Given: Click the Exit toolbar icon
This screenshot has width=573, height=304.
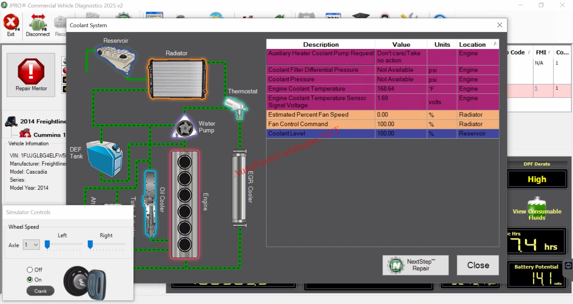Looking at the screenshot, I should pos(11,25).
